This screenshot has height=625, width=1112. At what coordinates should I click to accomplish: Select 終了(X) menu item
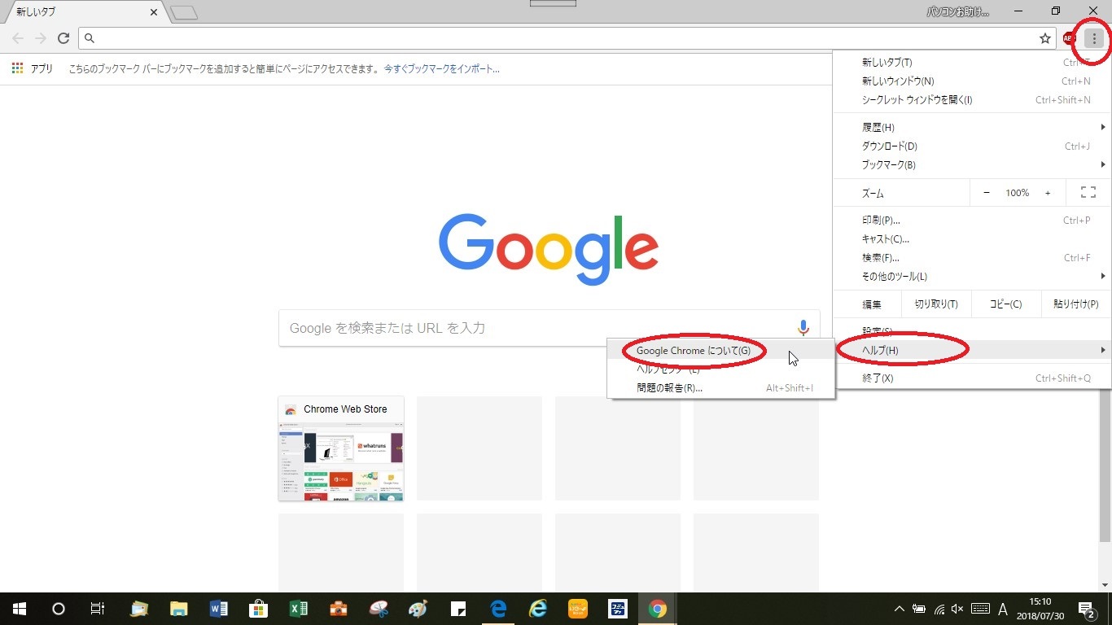(x=972, y=378)
